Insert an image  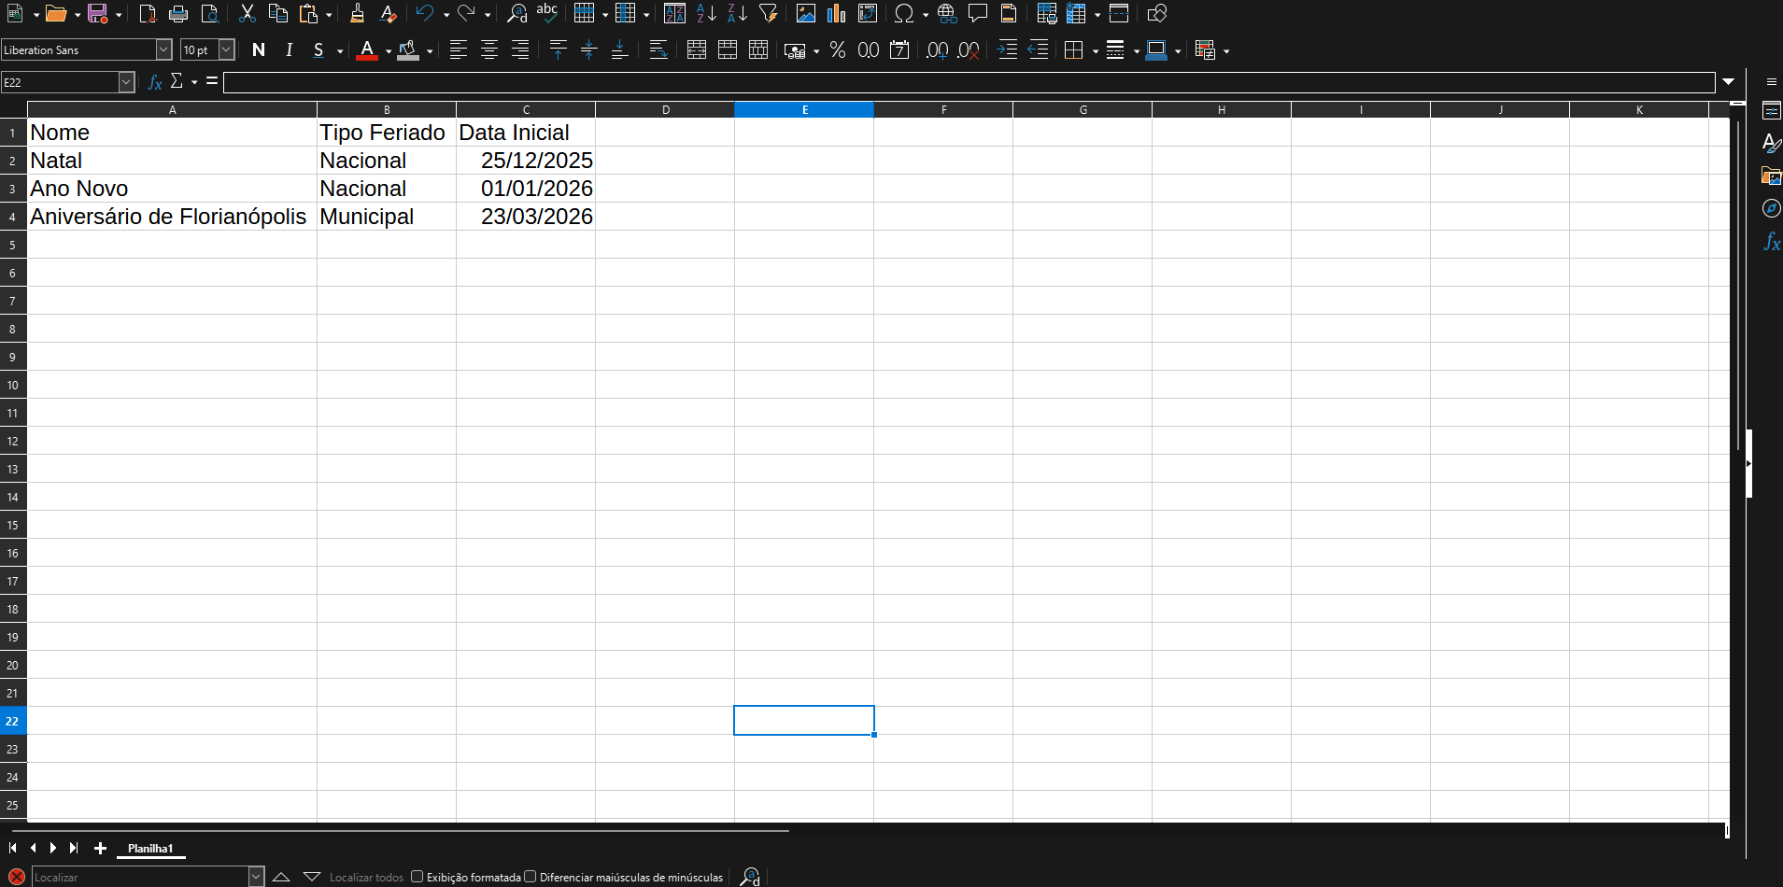tap(806, 14)
